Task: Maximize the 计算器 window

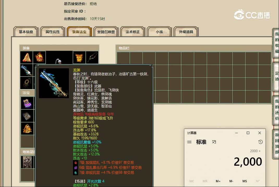Action: [x=248, y=133]
